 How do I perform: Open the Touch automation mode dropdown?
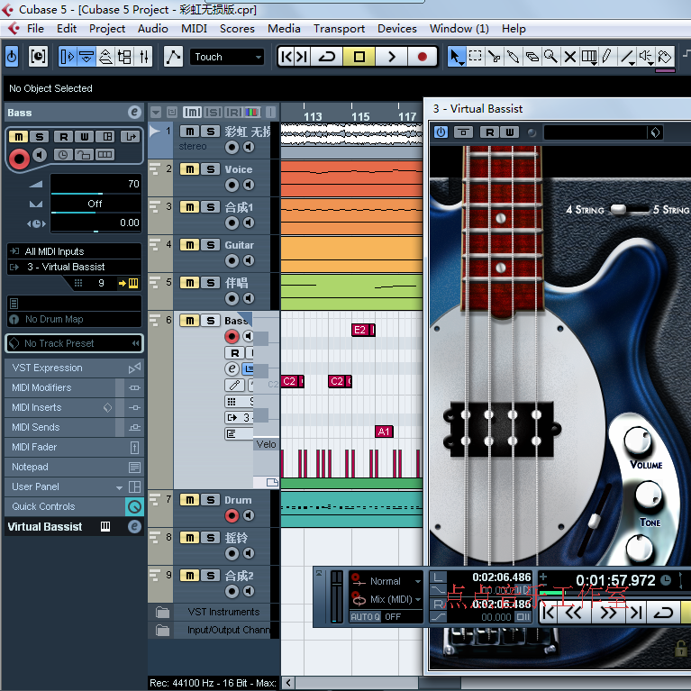pyautogui.click(x=227, y=57)
